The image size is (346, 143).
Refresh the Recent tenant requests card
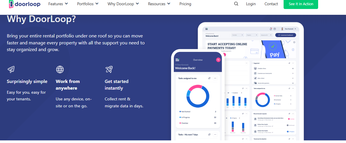click(x=289, y=114)
